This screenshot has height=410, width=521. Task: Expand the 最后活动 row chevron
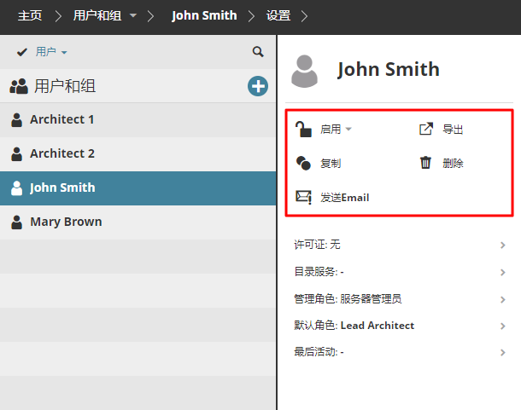(503, 352)
